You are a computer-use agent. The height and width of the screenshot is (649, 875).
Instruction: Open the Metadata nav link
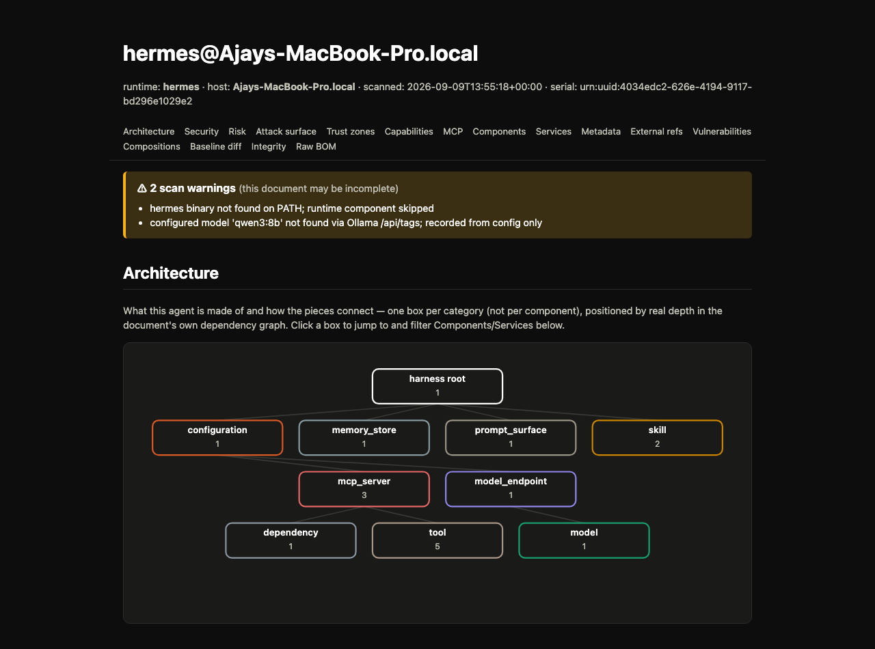[x=601, y=131]
